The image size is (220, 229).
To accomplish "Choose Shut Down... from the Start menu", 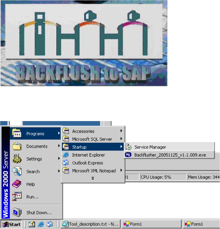I will click(35, 212).
